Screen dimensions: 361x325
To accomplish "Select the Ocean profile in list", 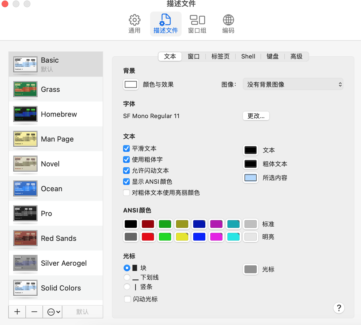I will [56, 189].
